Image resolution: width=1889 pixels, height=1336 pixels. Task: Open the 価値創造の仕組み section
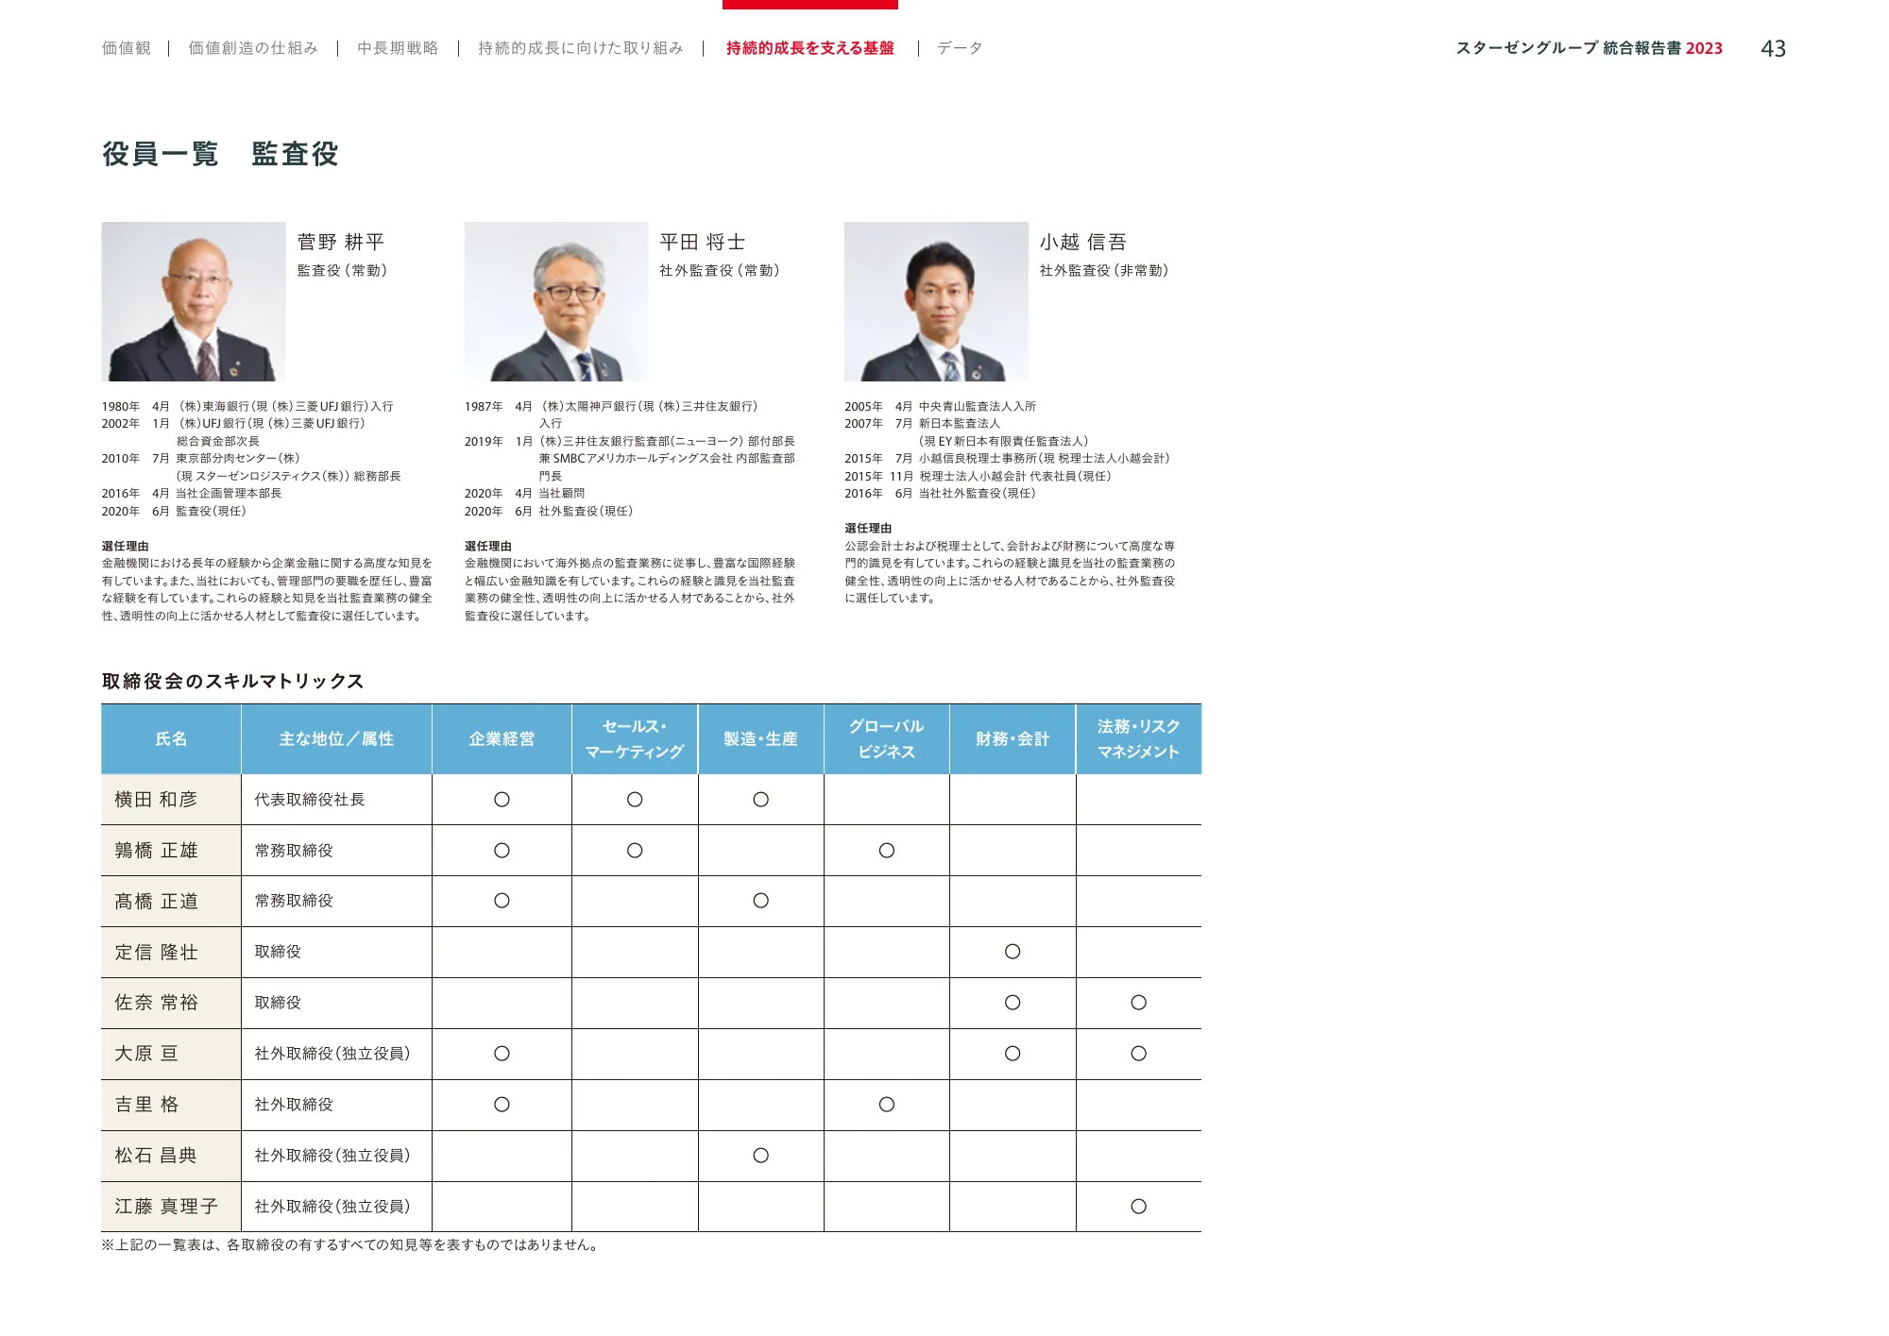pyautogui.click(x=253, y=48)
